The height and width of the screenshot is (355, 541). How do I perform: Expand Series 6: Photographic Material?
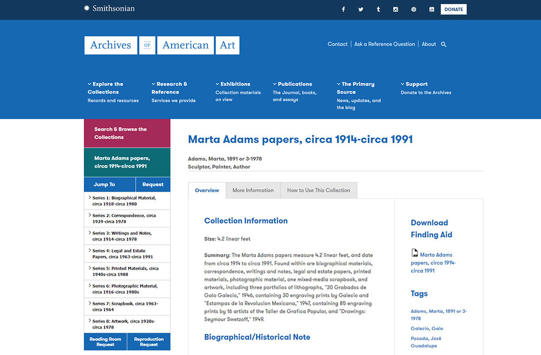pos(127,289)
